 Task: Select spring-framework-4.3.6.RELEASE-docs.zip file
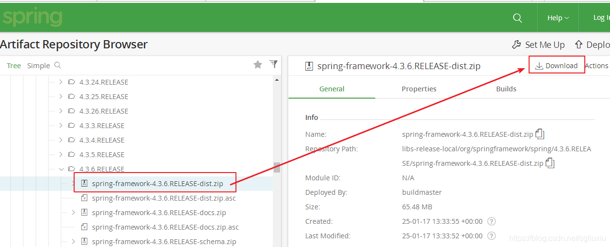[x=159, y=213]
